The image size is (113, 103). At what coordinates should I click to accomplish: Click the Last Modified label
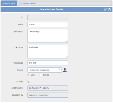(17, 88)
